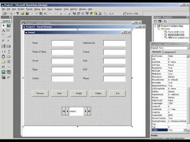
Task: Select the Exit button on Form2
Action: pos(118,93)
